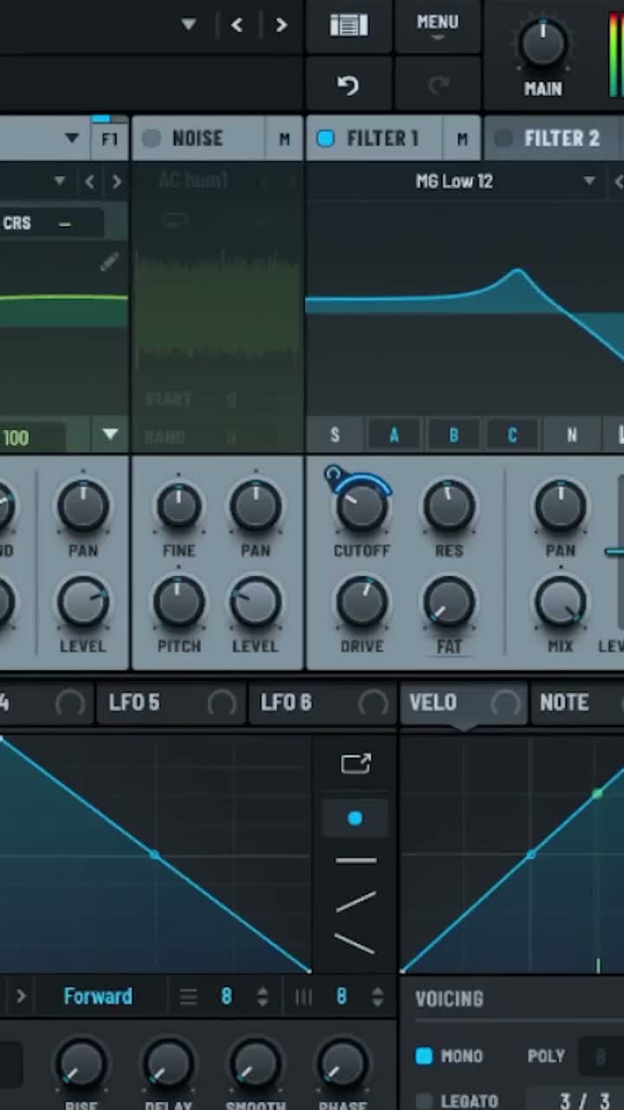624x1110 pixels.
Task: Click the filter CUTOFF knob
Action: 361,506
